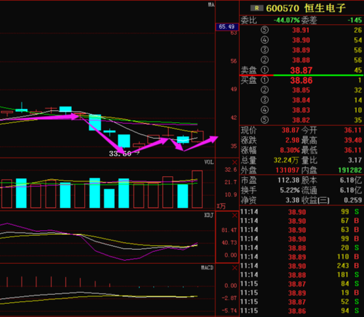
Task: Close the MACD indicator panel
Action: click(235, 268)
